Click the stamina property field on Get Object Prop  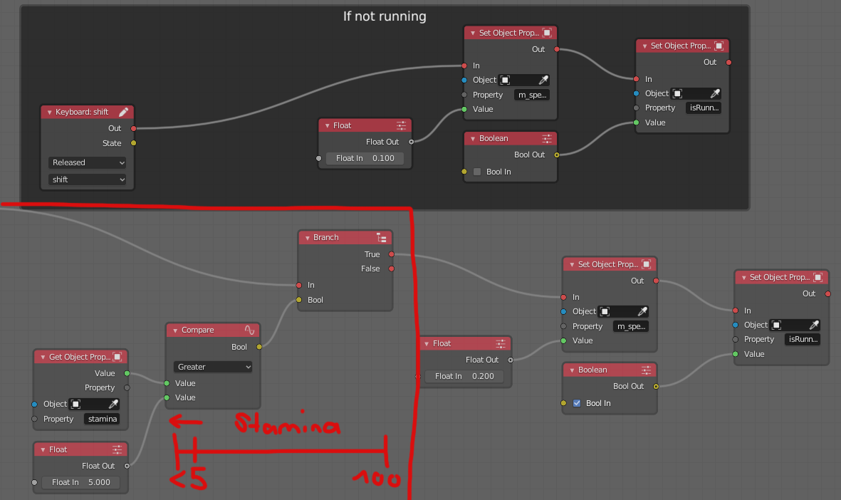pos(102,419)
